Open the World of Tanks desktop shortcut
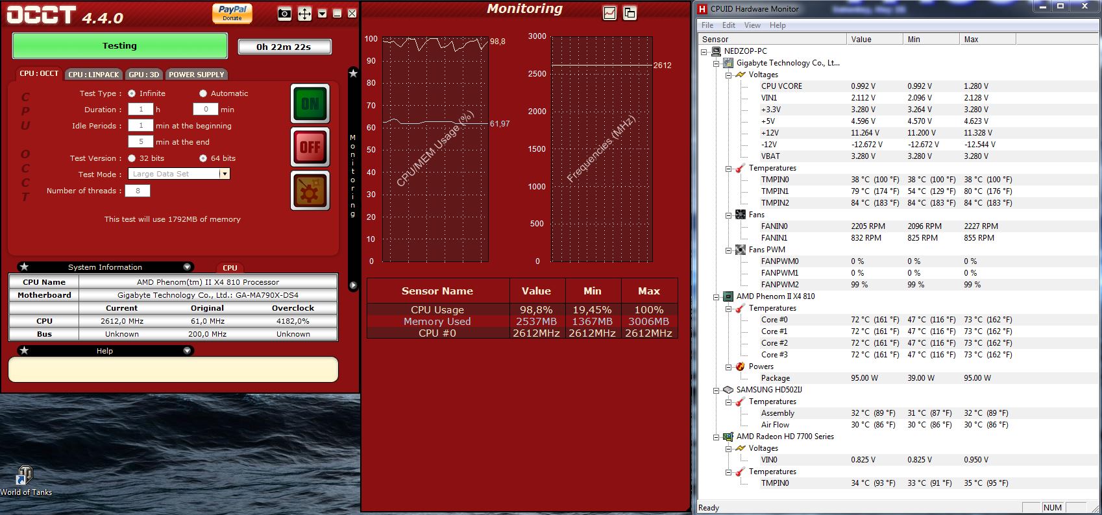Screen dimensions: 1102x515 point(25,481)
